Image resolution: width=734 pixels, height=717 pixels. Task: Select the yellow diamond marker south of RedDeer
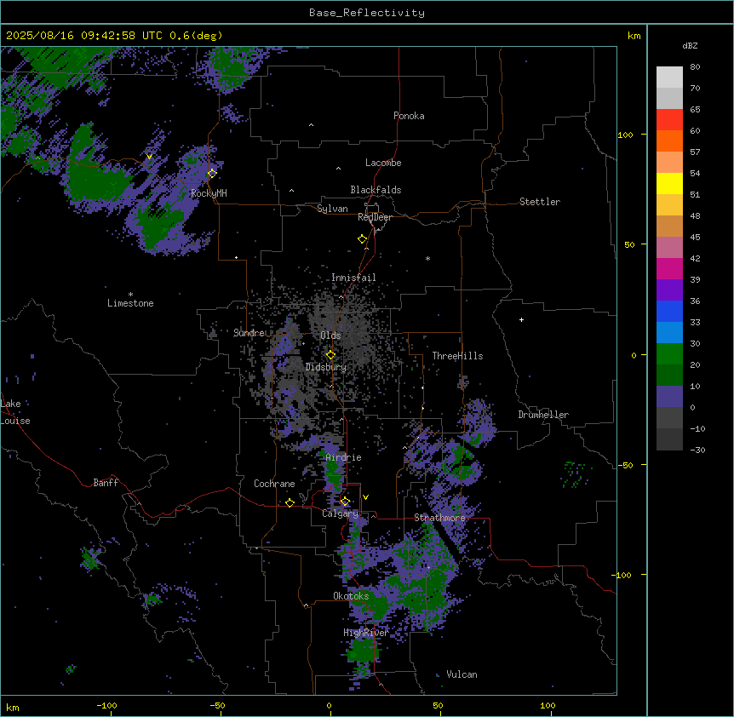[x=363, y=239]
